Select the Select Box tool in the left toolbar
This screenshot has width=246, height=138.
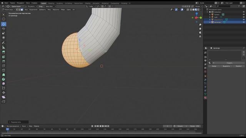tap(3, 15)
